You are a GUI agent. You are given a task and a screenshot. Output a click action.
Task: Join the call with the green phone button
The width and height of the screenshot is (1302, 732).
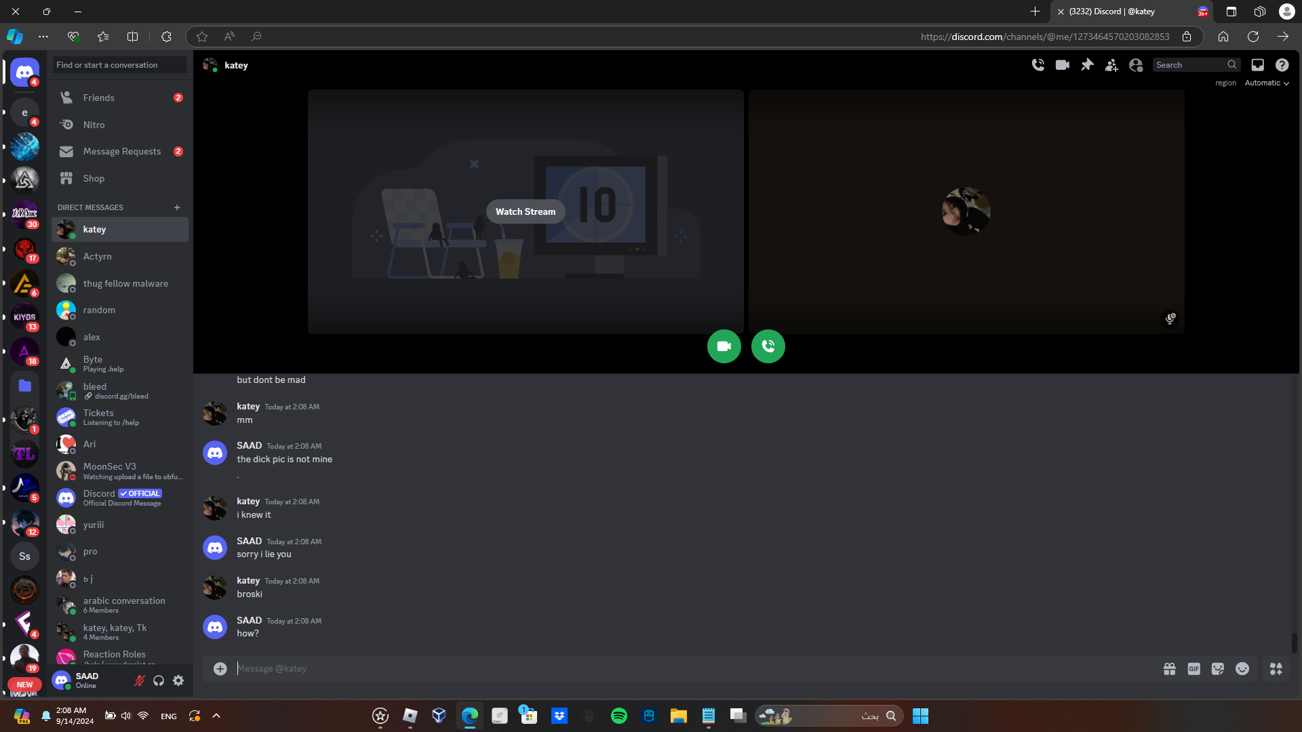(x=768, y=346)
